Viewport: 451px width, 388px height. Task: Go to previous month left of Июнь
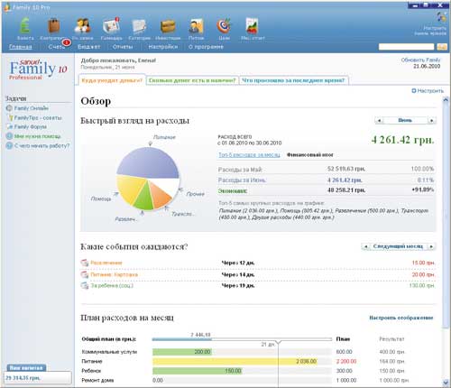[x=379, y=120]
